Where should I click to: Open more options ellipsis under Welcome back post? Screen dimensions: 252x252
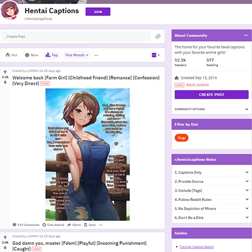(101, 225)
